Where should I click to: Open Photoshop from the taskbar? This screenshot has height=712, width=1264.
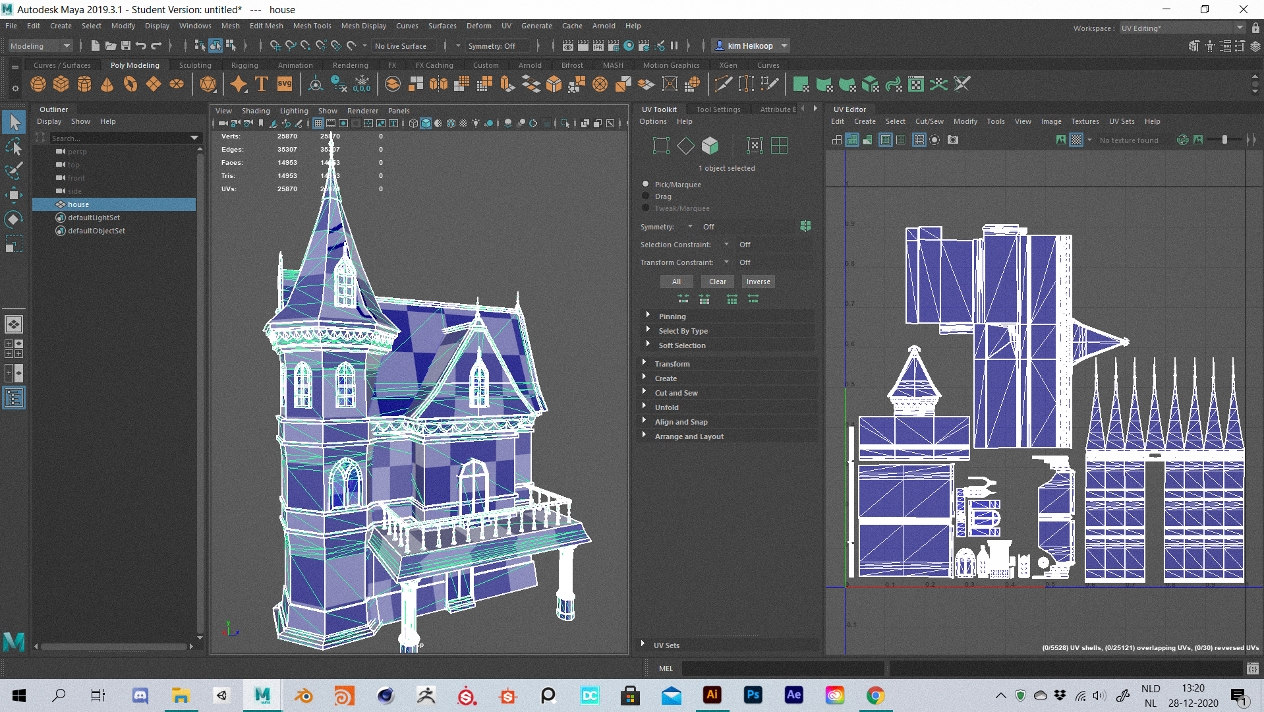point(753,695)
